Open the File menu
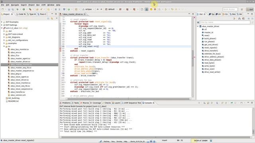 (x=2, y=5)
